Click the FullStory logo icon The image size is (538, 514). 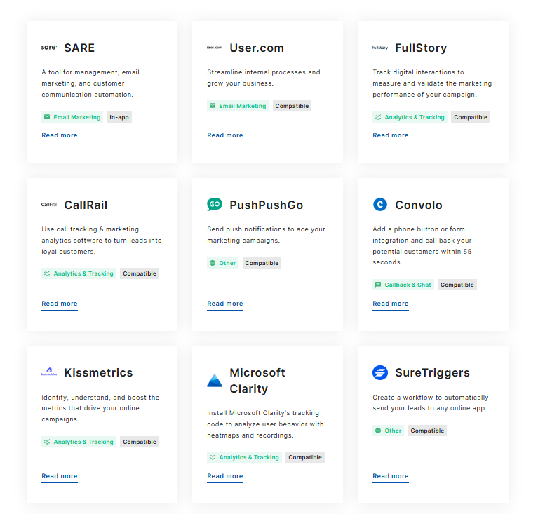coord(380,48)
